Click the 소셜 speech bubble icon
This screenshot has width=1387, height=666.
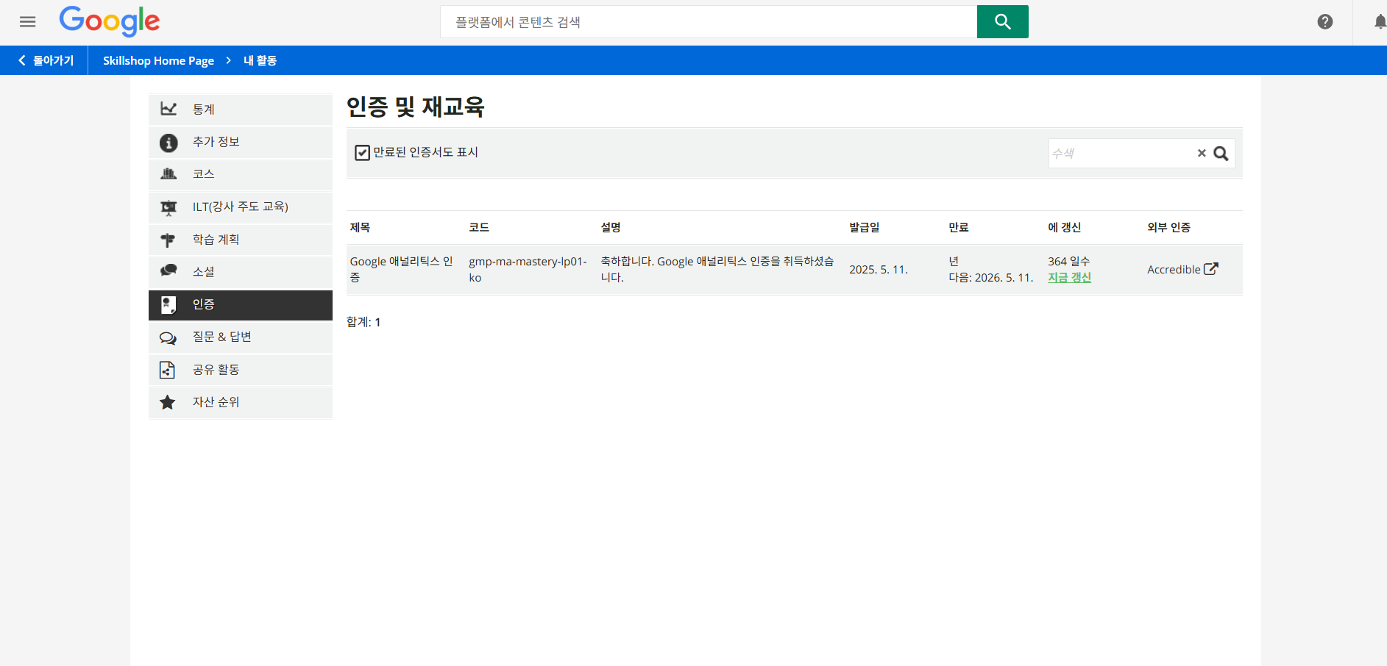click(x=169, y=271)
